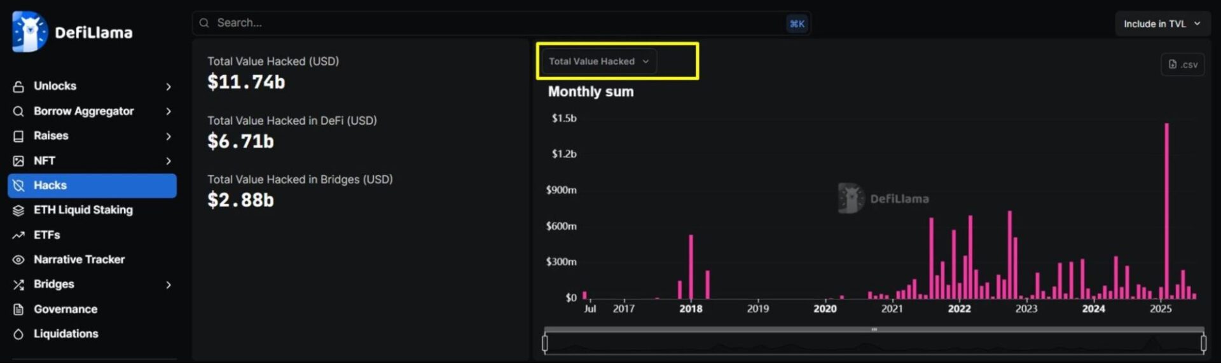Expand the NFT submenu chevron
Image resolution: width=1221 pixels, height=363 pixels.
tap(169, 161)
